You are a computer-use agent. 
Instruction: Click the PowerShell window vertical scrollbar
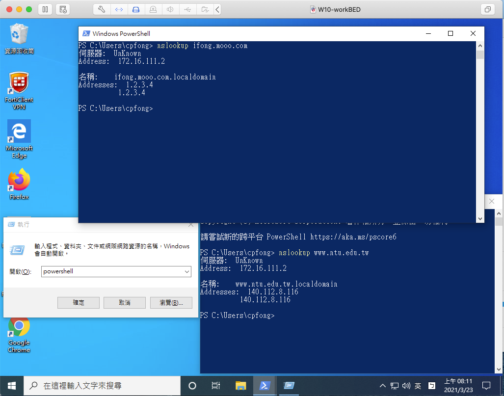(x=480, y=132)
